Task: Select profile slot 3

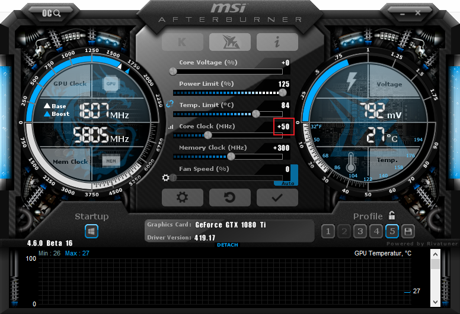Action: (360, 231)
